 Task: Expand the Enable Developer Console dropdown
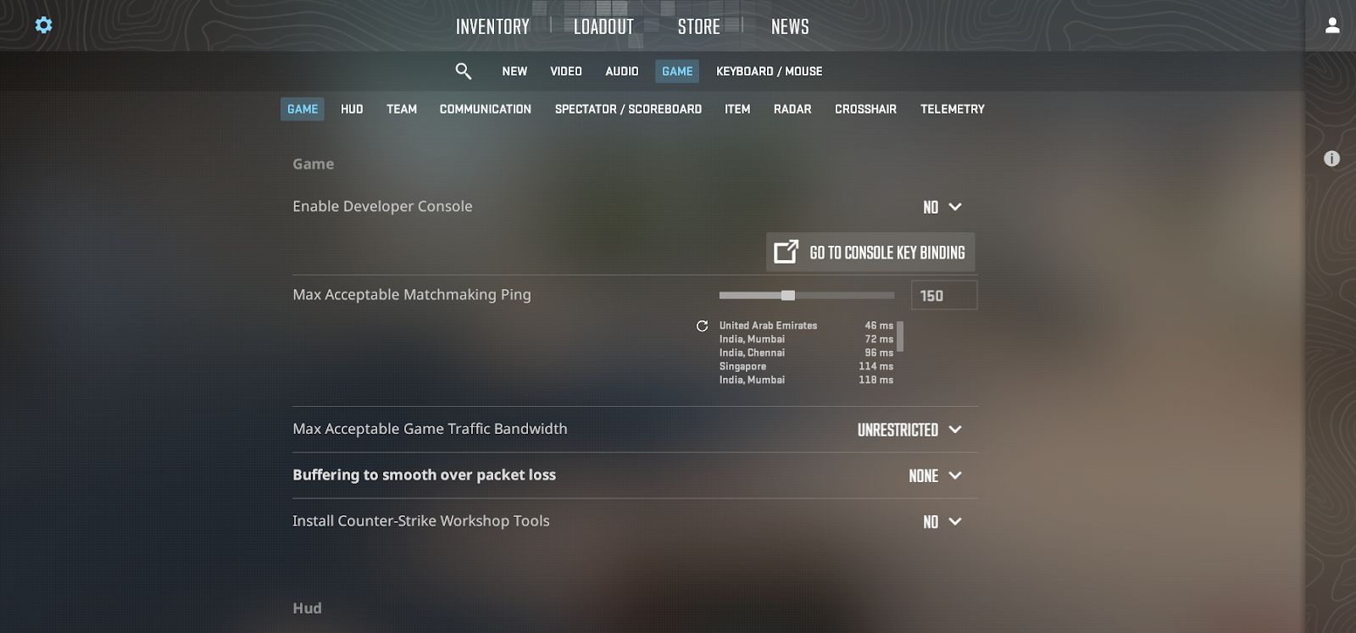pyautogui.click(x=942, y=207)
